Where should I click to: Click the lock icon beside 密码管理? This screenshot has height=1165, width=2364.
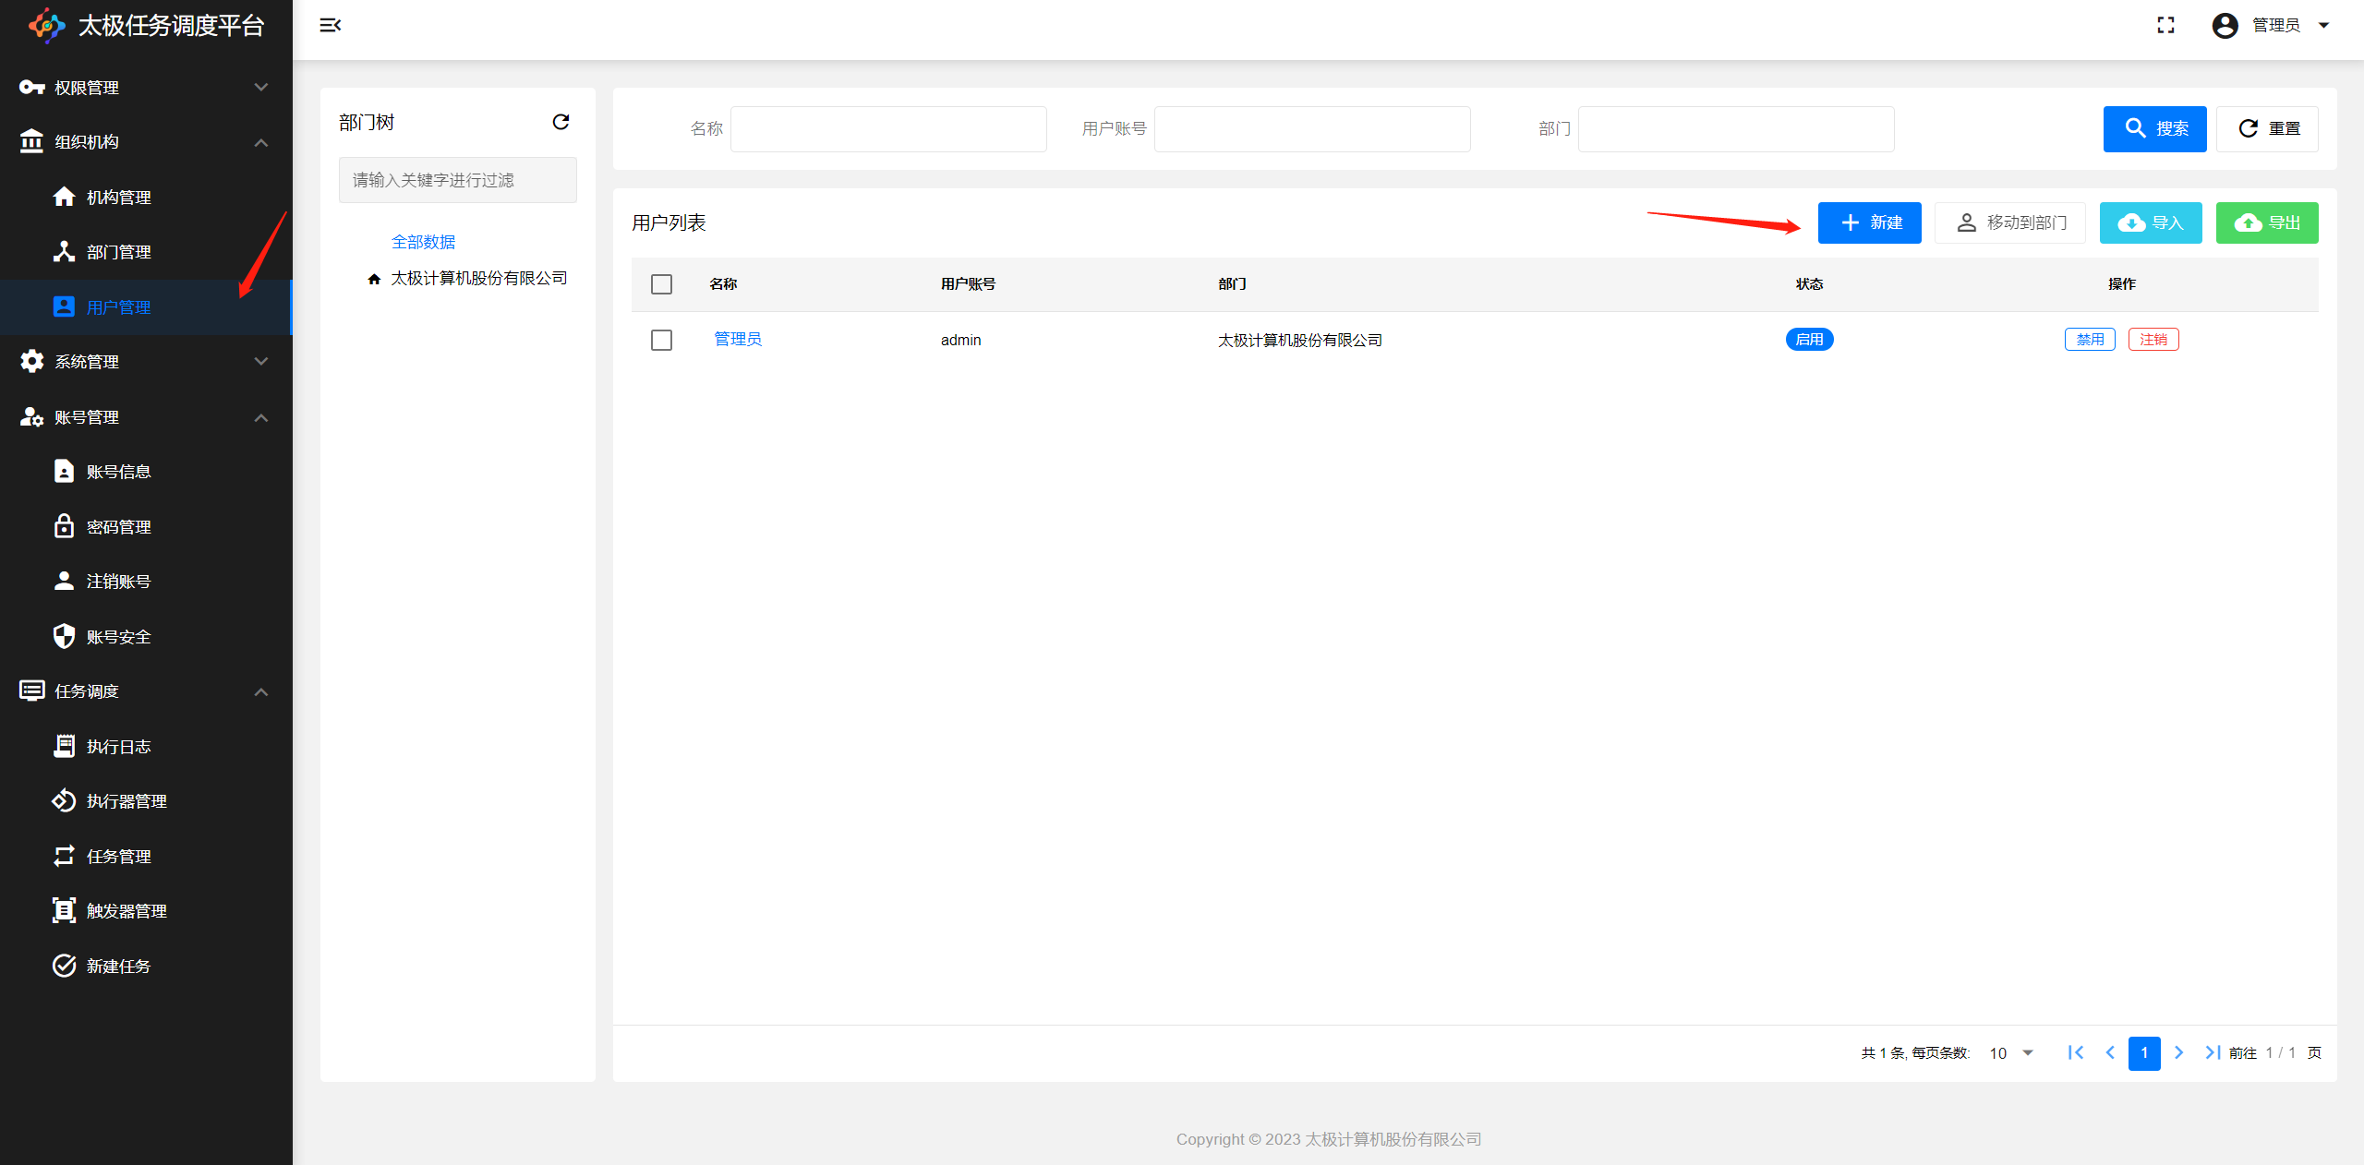pyautogui.click(x=64, y=526)
